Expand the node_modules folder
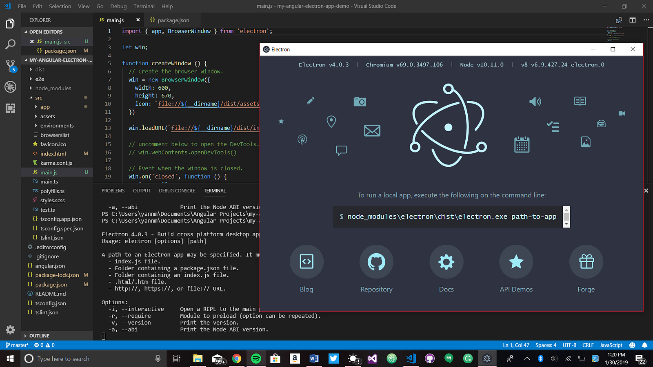653x367 pixels. [53, 88]
